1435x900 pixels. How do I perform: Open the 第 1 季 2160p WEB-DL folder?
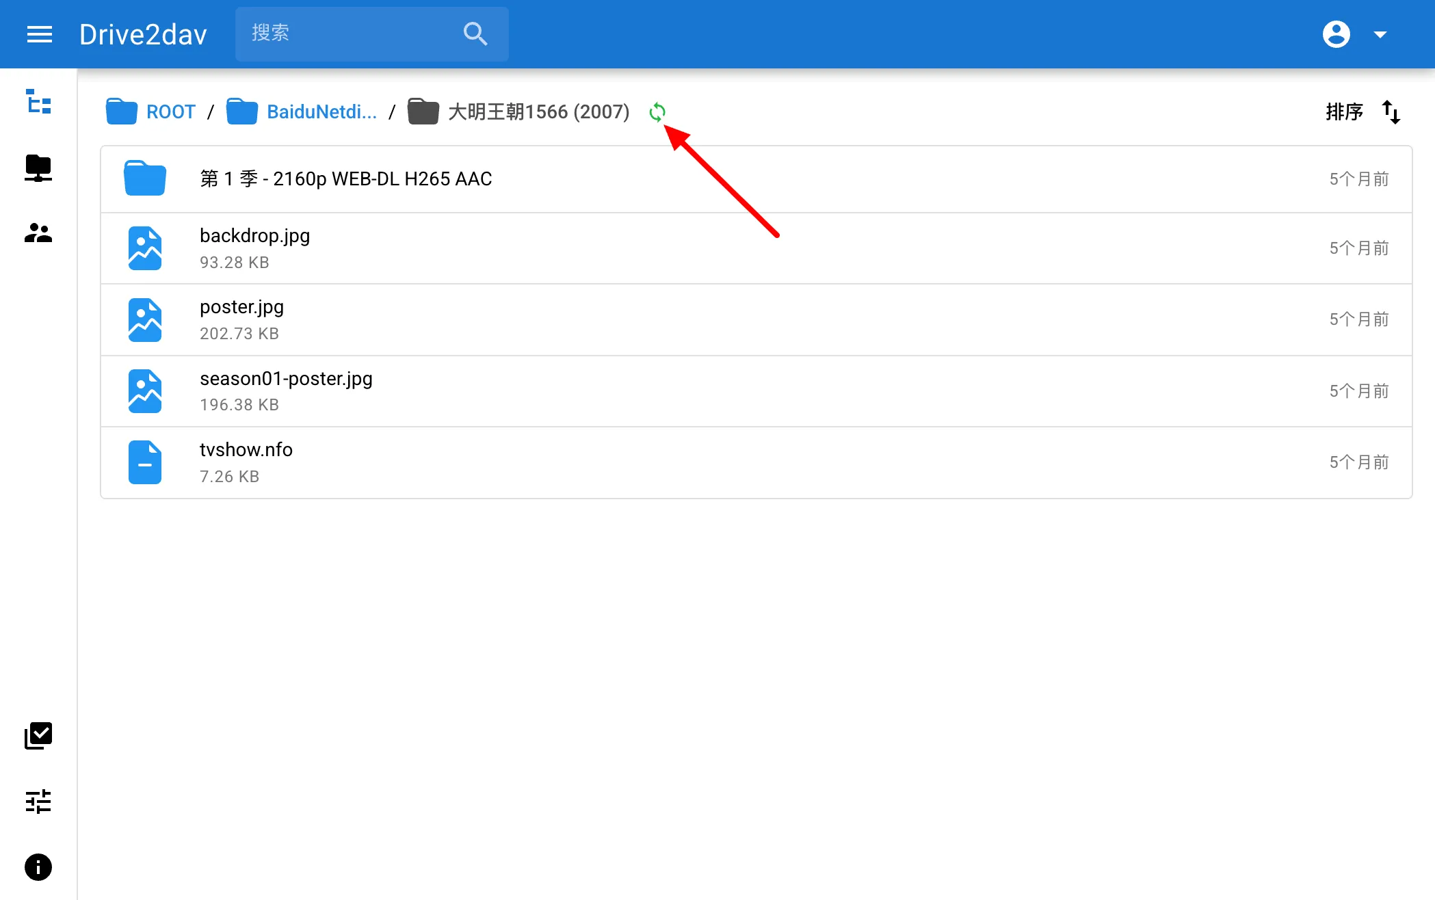[756, 179]
